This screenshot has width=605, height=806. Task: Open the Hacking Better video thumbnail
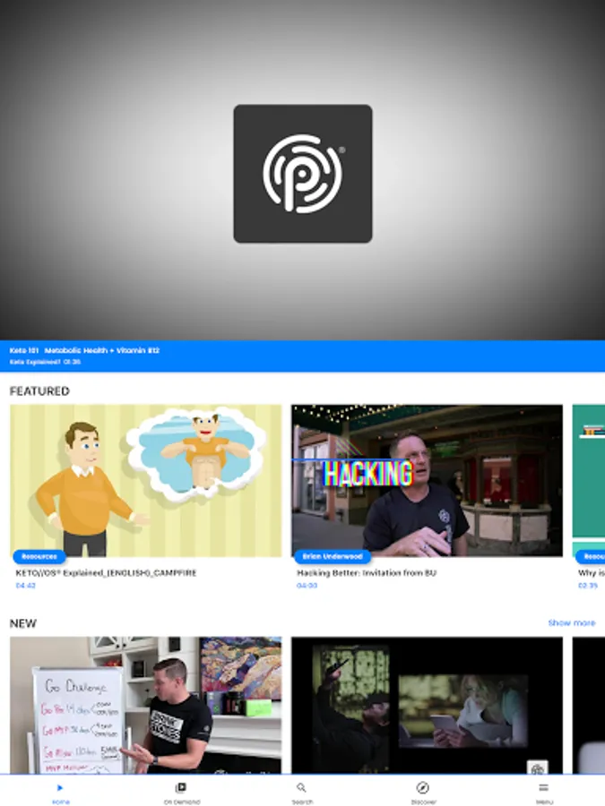click(x=427, y=481)
